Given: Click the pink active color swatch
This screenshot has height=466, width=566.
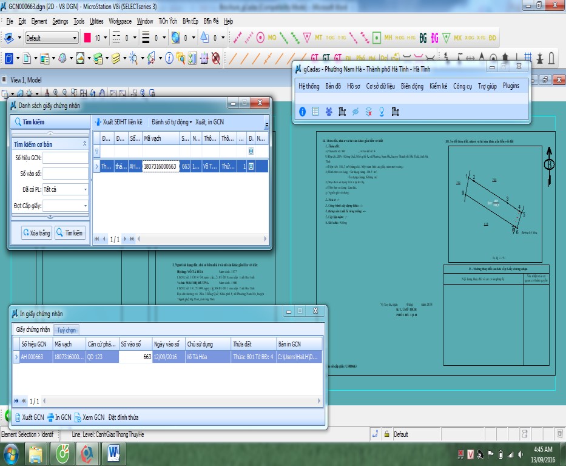Looking at the screenshot, I should [87, 38].
